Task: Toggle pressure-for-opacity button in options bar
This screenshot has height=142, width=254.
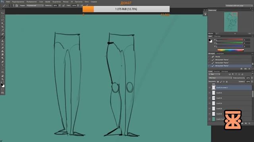Action: [63, 6]
